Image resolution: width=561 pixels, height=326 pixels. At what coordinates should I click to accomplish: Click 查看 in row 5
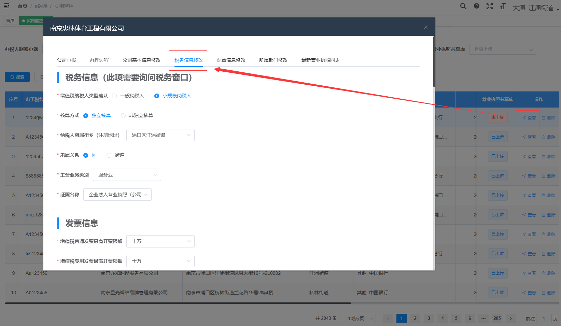coord(529,195)
